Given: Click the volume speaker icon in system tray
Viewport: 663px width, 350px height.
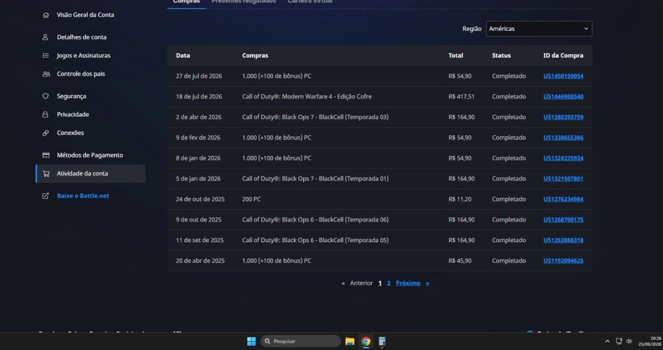Looking at the screenshot, I should tap(629, 341).
